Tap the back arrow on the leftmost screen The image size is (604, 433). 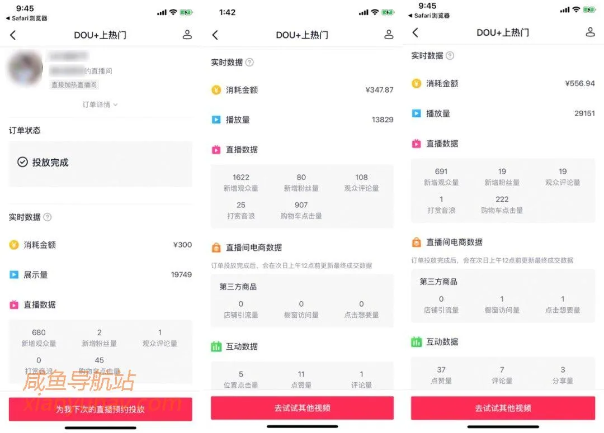13,35
